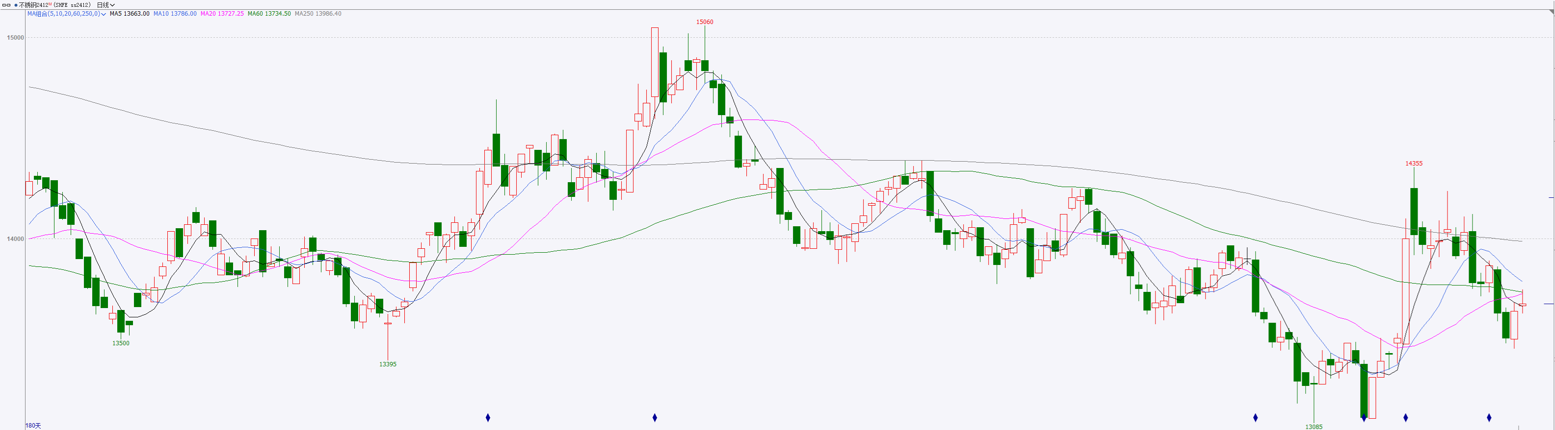This screenshot has height=430, width=1555.
Task: Click the chain link icon at top-left
Action: [x=7, y=5]
